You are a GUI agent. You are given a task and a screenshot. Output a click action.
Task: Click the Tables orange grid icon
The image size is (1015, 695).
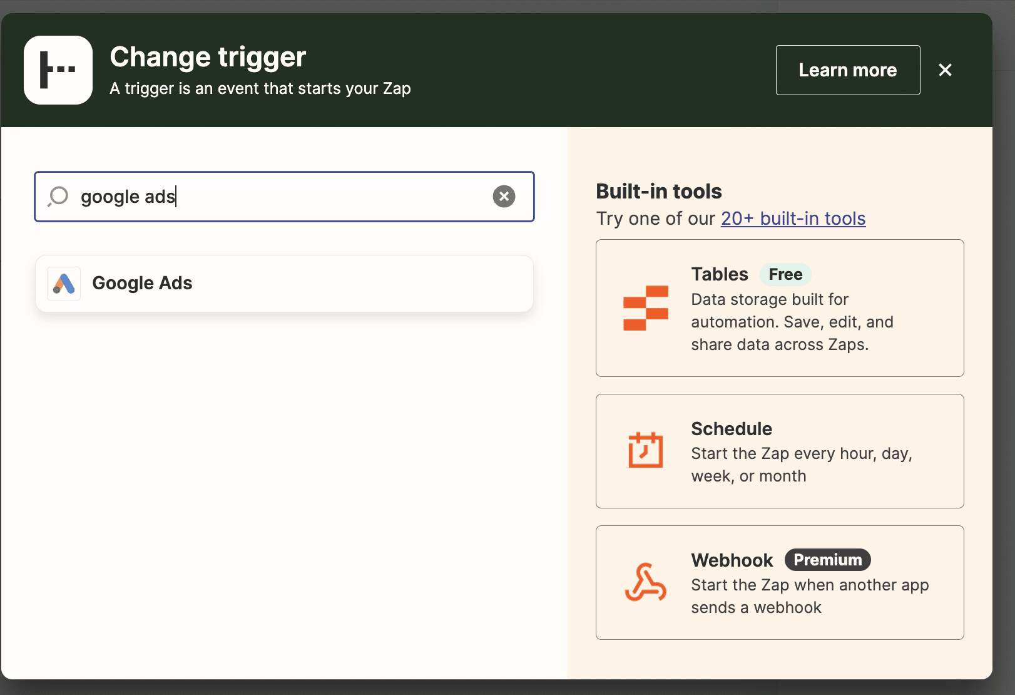pyautogui.click(x=646, y=308)
